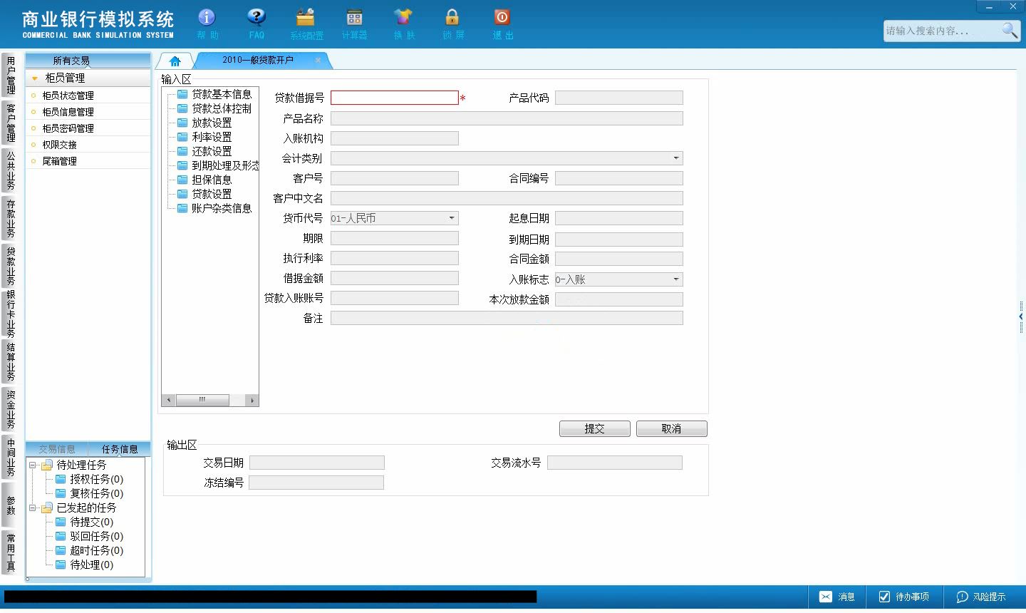
Task: Click the tree scrollbar left arrow
Action: click(169, 400)
